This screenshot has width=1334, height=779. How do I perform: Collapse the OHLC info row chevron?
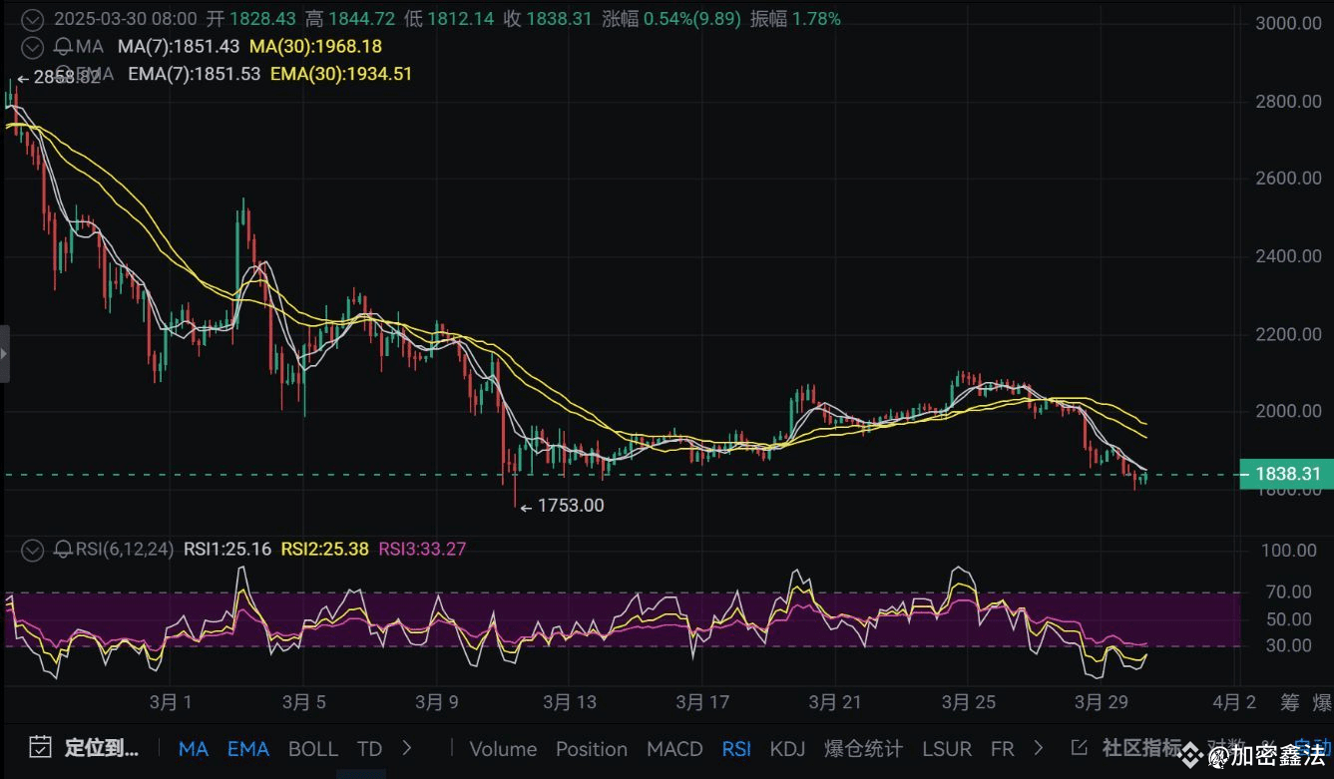tap(31, 19)
